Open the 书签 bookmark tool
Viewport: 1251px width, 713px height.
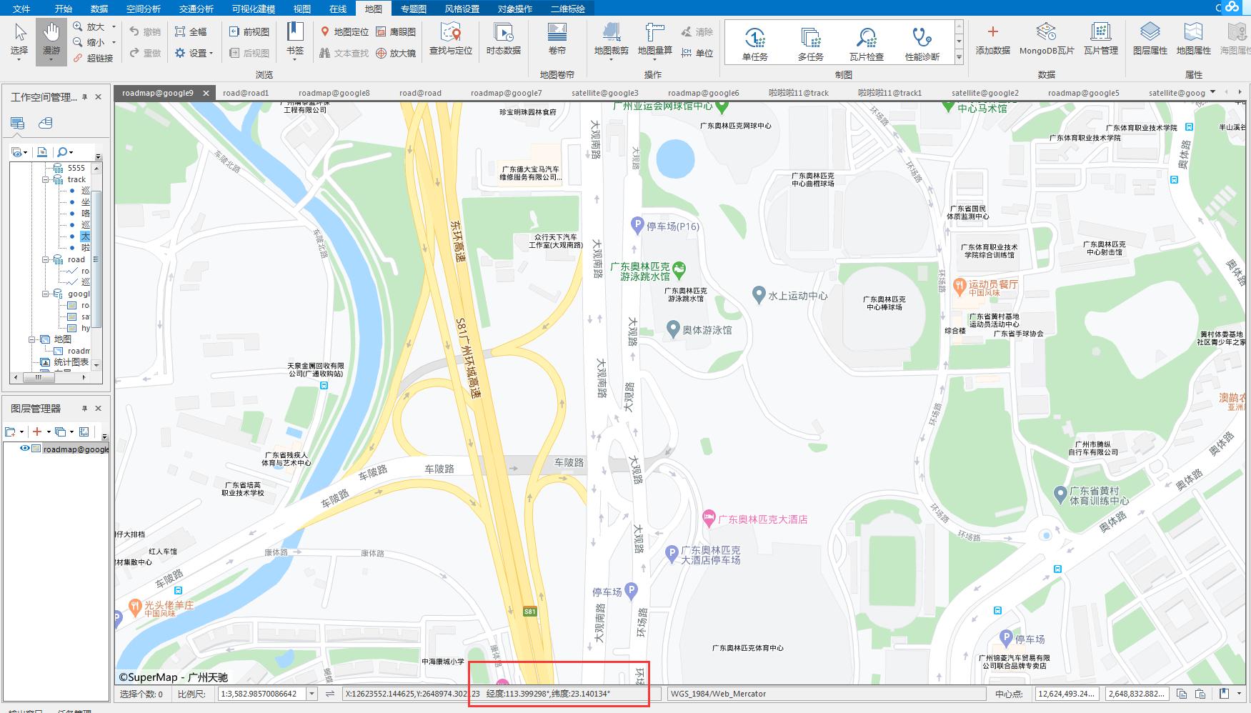point(295,39)
